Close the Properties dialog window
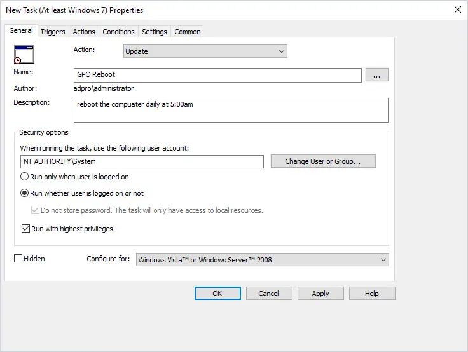The image size is (468, 352). [458, 10]
